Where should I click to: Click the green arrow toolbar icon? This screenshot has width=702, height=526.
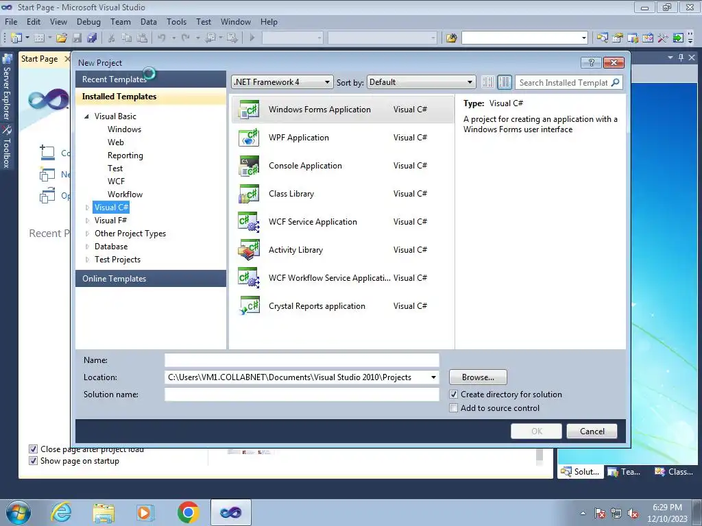pos(678,38)
